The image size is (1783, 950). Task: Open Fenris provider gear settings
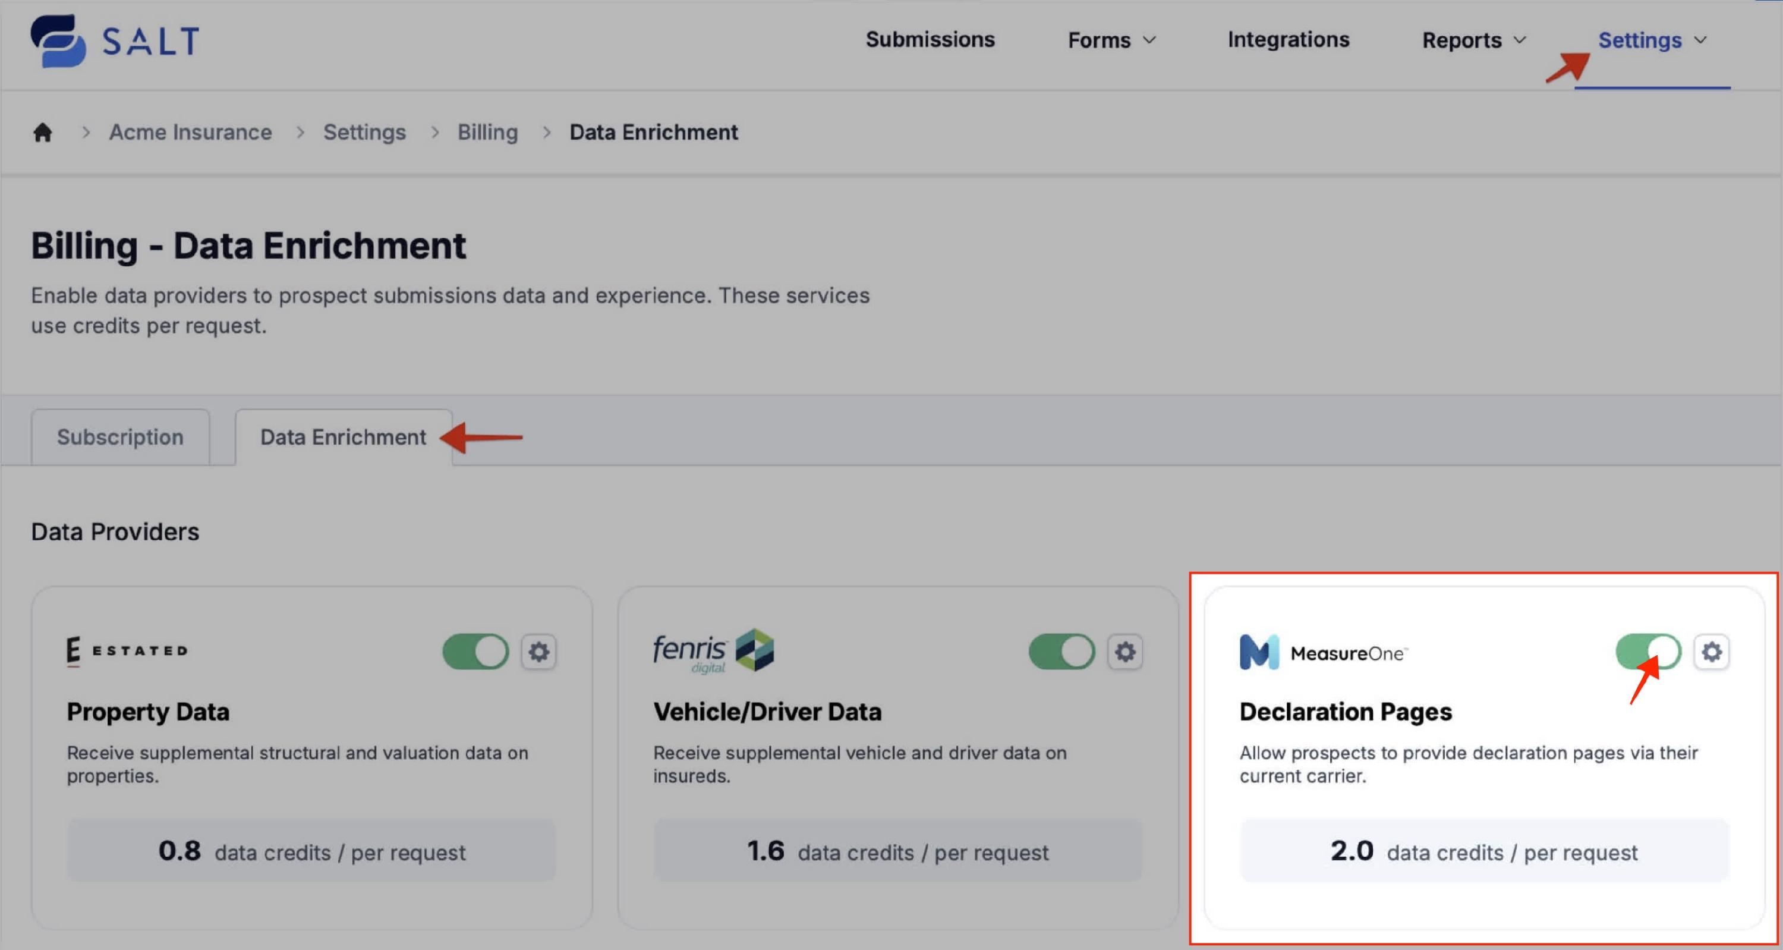click(1124, 652)
